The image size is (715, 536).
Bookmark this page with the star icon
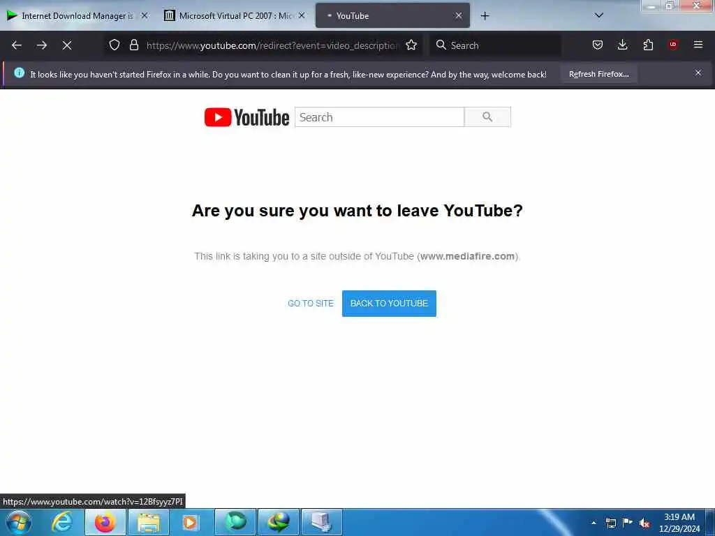(x=411, y=45)
